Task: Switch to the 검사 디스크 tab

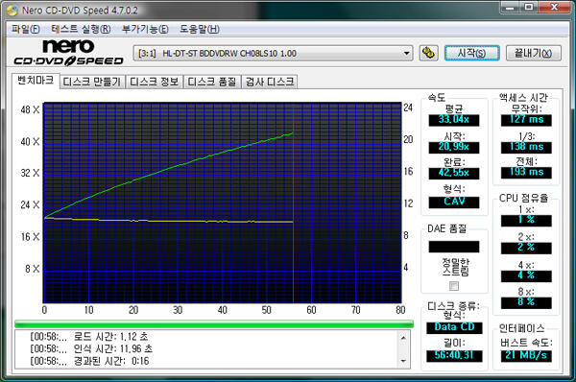Action: pyautogui.click(x=270, y=82)
